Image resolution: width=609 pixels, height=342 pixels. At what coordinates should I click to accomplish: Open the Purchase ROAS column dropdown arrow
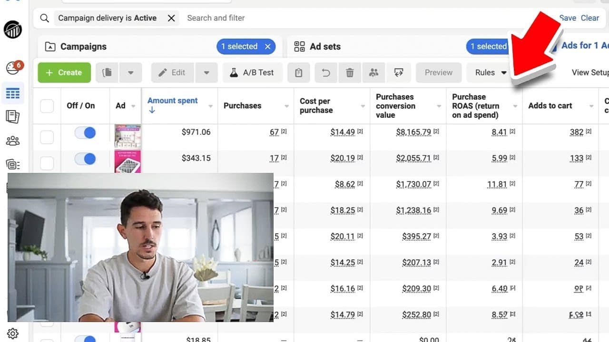(x=515, y=106)
